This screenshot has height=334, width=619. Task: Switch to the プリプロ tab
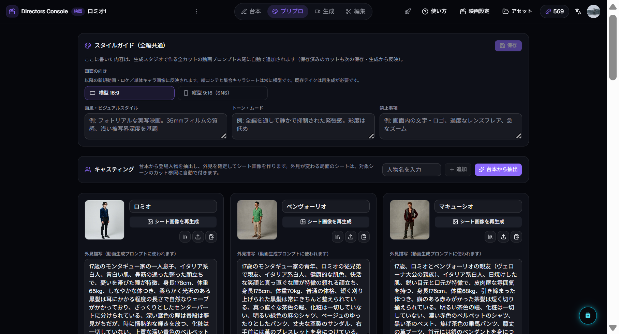pos(288,11)
